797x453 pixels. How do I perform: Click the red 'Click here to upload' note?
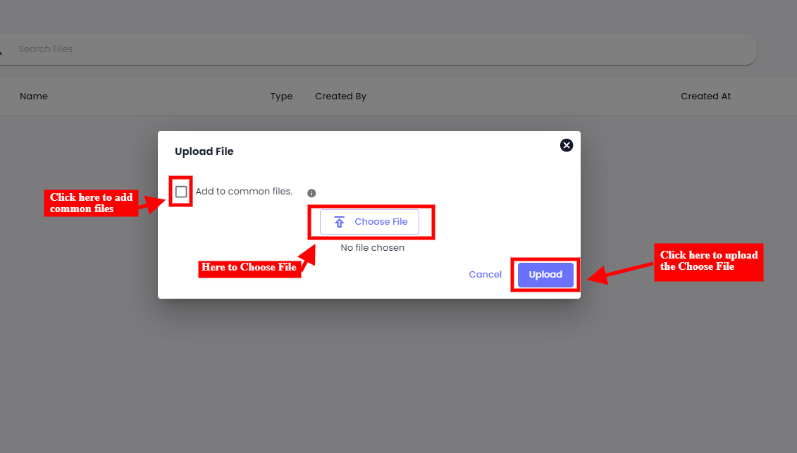coord(708,261)
